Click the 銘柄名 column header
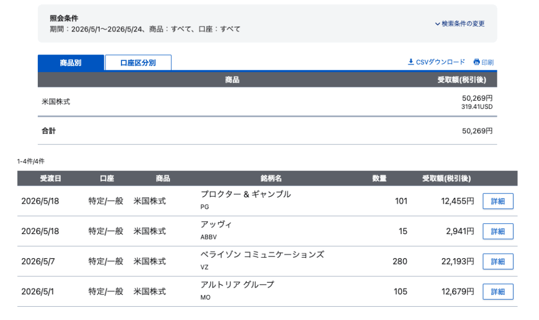This screenshot has height=320, width=539. (271, 178)
